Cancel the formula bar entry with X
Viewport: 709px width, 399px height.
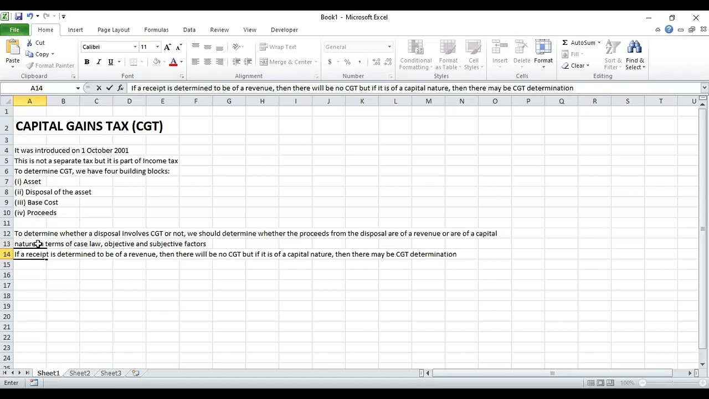coord(99,88)
